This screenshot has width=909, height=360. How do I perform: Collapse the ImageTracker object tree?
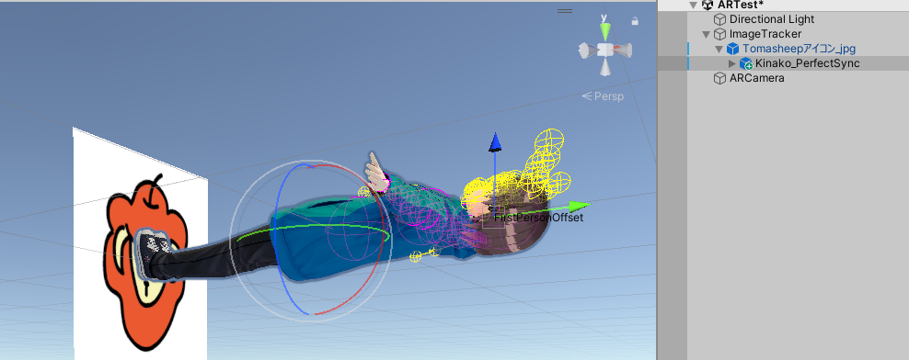pyautogui.click(x=706, y=34)
